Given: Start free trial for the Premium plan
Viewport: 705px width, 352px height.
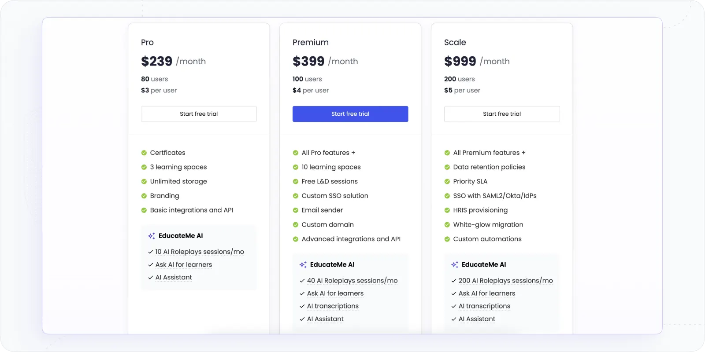Looking at the screenshot, I should point(350,114).
